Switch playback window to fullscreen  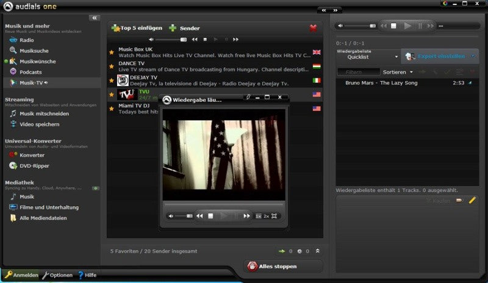[x=274, y=216]
